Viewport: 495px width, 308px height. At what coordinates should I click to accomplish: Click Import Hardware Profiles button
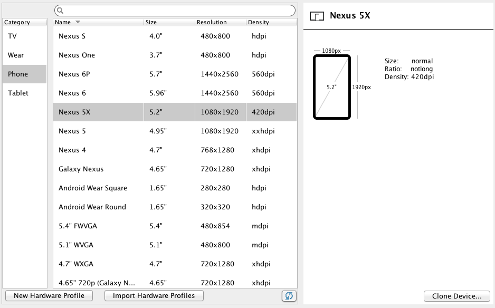point(154,296)
